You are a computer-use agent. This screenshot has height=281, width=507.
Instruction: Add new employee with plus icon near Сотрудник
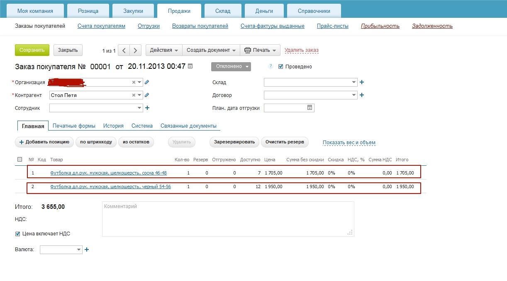[x=147, y=108]
